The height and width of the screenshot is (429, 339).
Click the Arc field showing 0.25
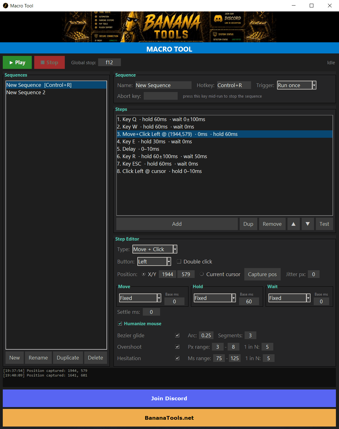pyautogui.click(x=206, y=335)
